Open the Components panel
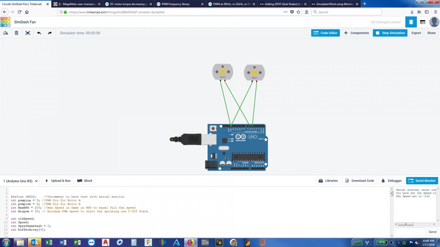 [356, 33]
